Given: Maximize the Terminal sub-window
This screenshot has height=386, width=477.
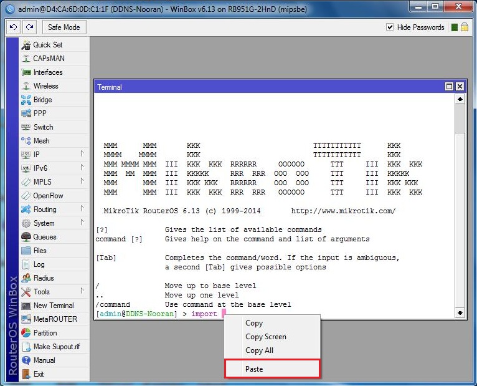Looking at the screenshot, I should [x=450, y=87].
